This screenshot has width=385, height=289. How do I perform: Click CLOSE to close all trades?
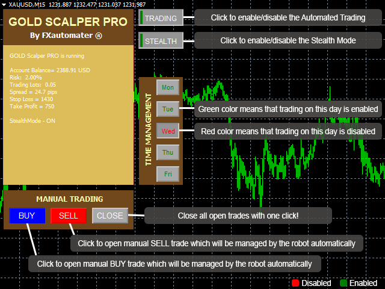point(110,216)
